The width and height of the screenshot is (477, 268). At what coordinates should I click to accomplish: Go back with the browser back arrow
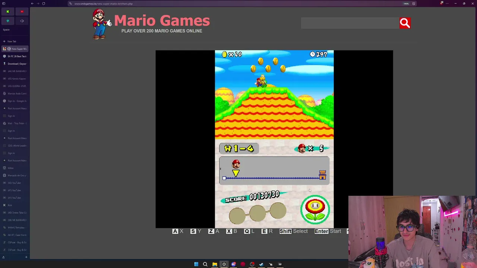coord(32,4)
